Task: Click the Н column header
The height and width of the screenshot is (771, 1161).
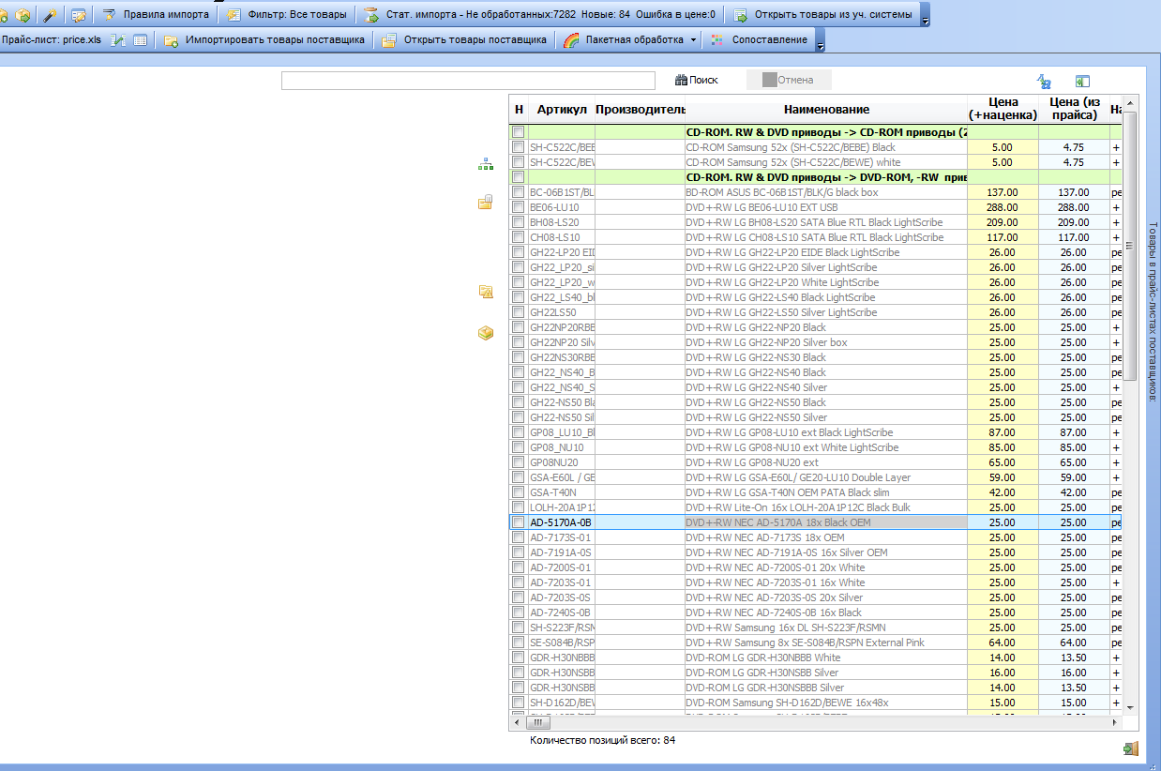Action: (x=519, y=110)
